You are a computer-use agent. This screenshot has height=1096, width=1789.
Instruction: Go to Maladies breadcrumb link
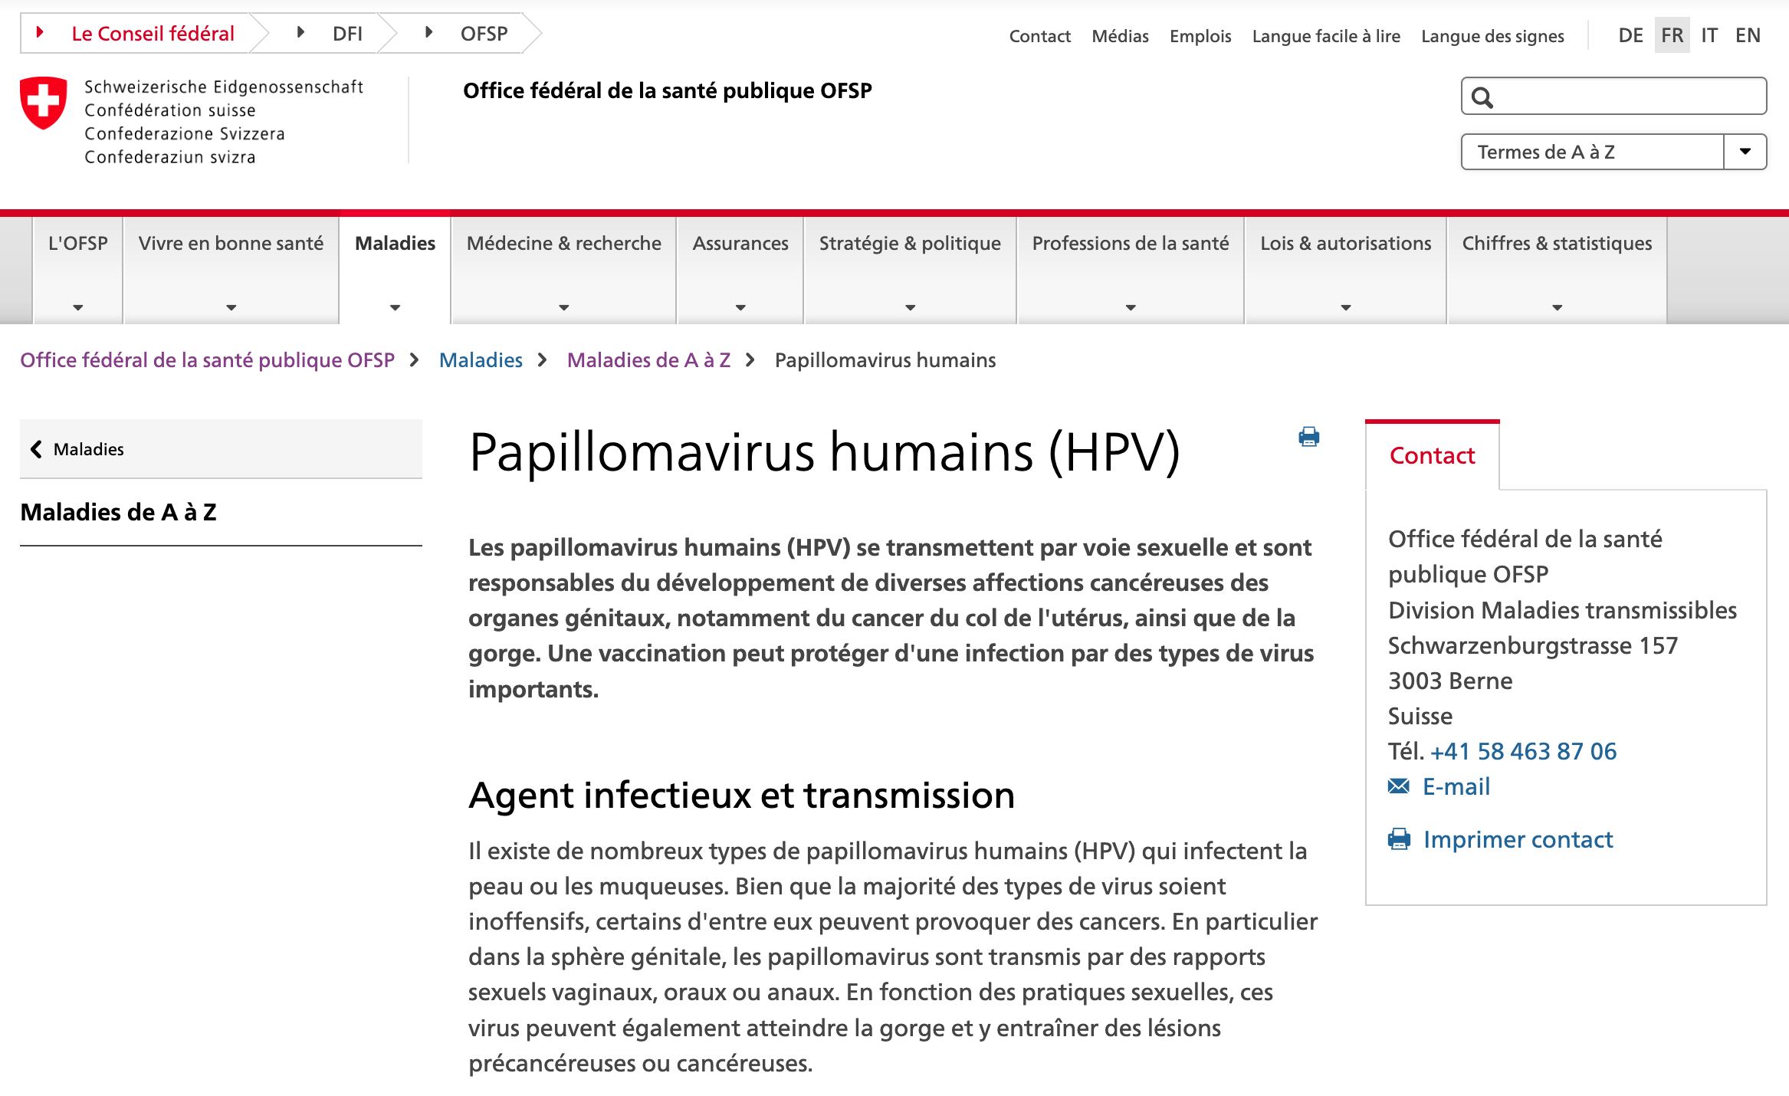481,360
